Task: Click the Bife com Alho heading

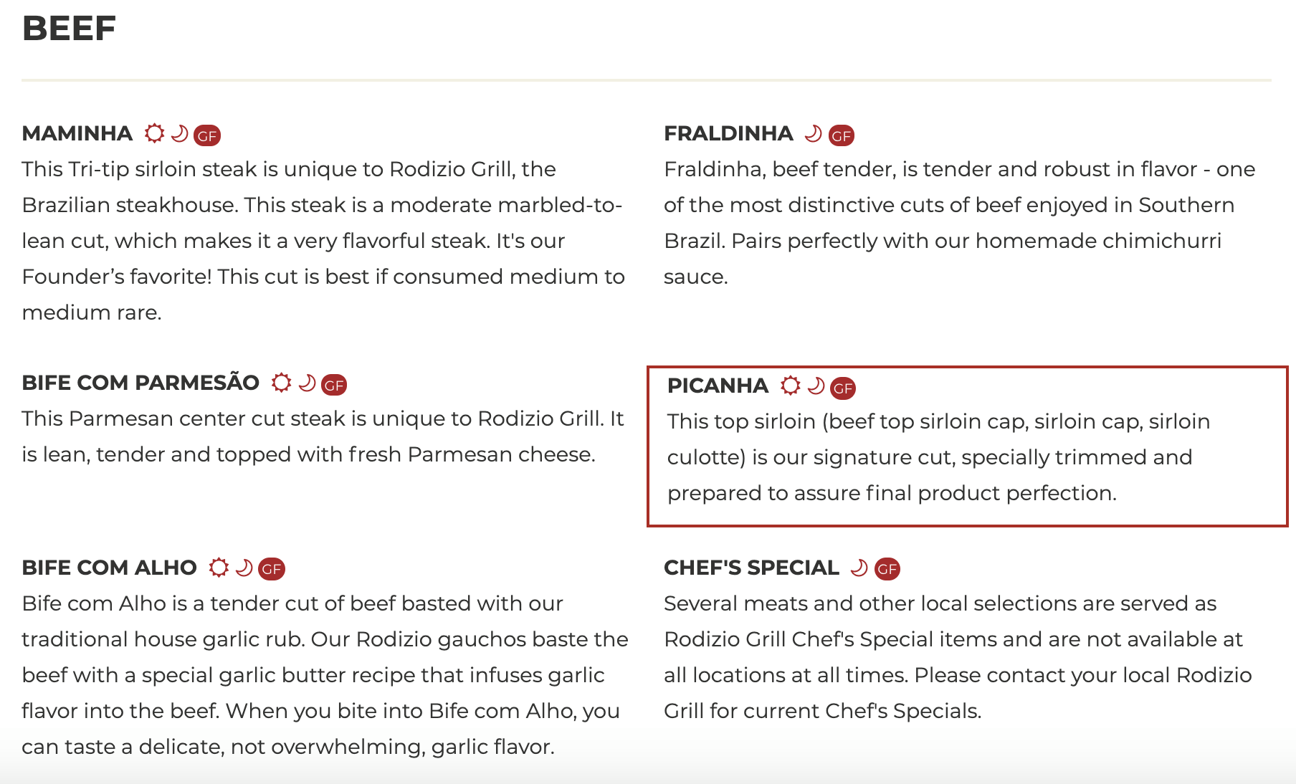Action: pos(109,568)
